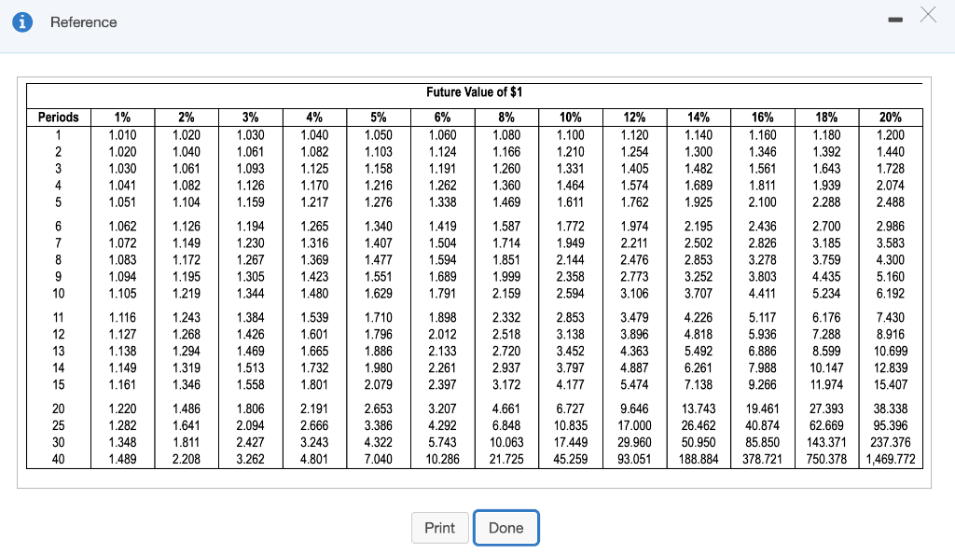Click value 85.850 for 16% at period 30
The image size is (955, 554).
point(763,442)
